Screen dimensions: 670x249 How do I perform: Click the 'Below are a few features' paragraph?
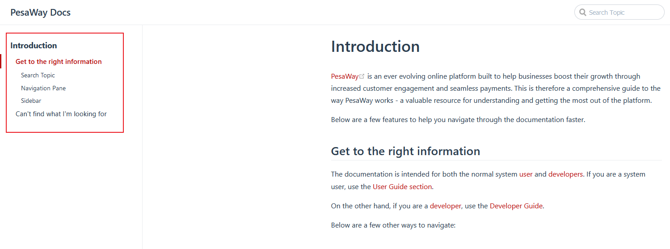[x=458, y=120]
